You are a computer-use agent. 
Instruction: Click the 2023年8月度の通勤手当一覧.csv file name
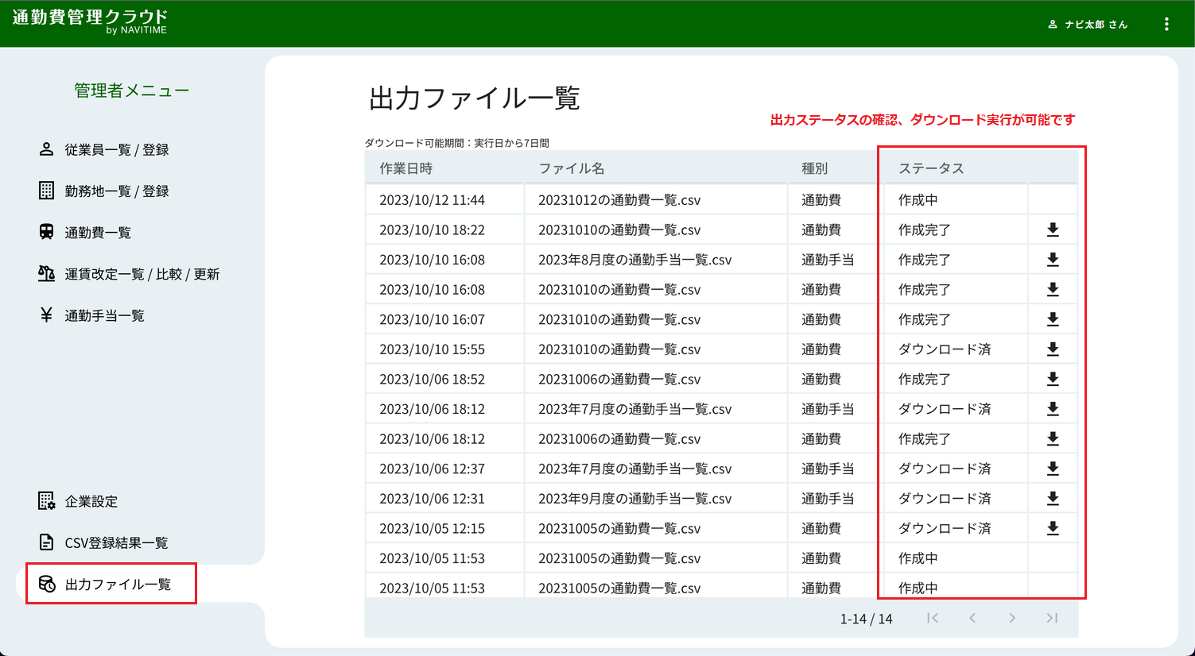(x=634, y=260)
